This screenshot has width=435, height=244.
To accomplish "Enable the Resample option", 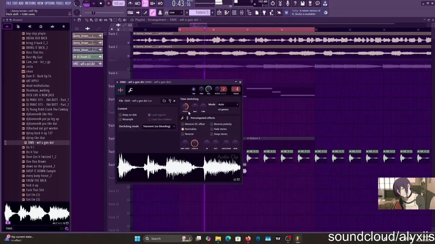I will (x=126, y=119).
